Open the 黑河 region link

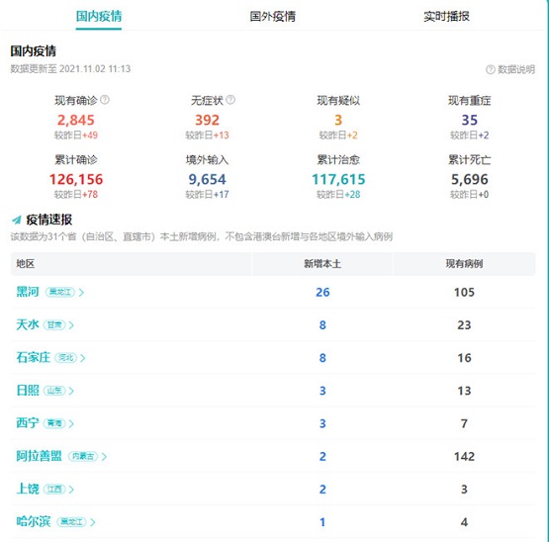(x=28, y=292)
